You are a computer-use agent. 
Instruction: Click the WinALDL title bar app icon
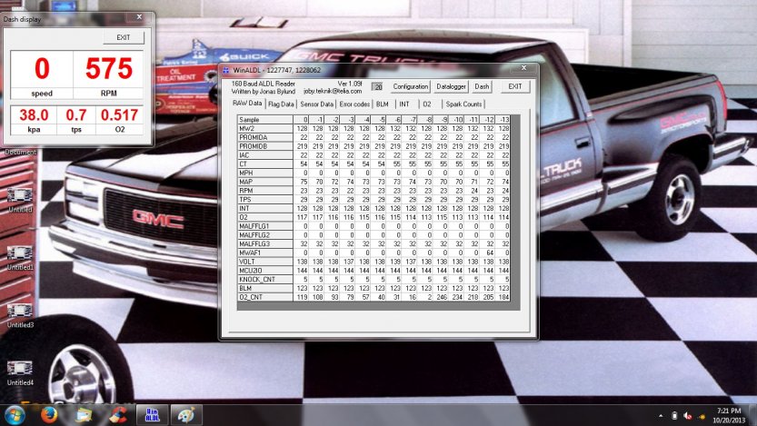pyautogui.click(x=226, y=70)
